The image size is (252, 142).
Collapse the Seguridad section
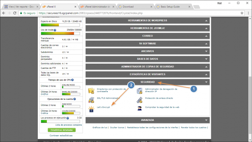206,82
